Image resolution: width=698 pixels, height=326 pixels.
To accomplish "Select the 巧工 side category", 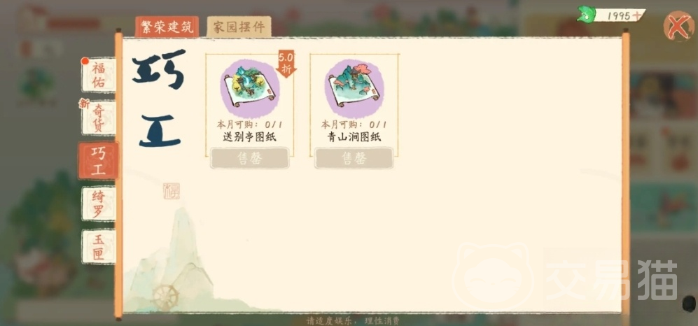I will click(x=99, y=161).
